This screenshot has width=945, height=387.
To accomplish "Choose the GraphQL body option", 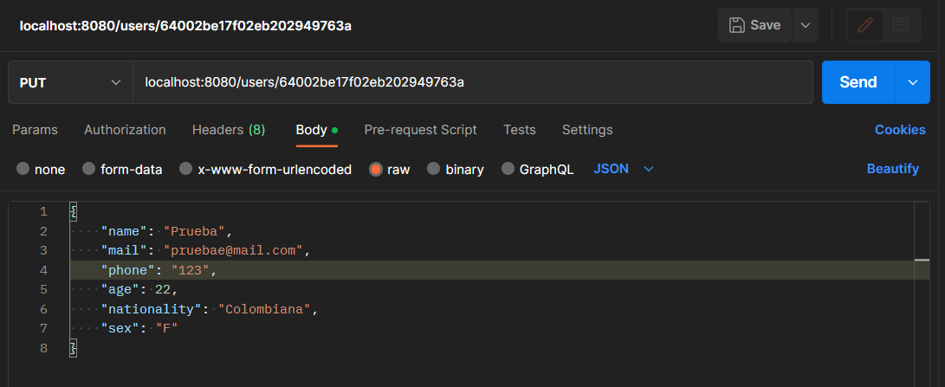I will coord(538,170).
